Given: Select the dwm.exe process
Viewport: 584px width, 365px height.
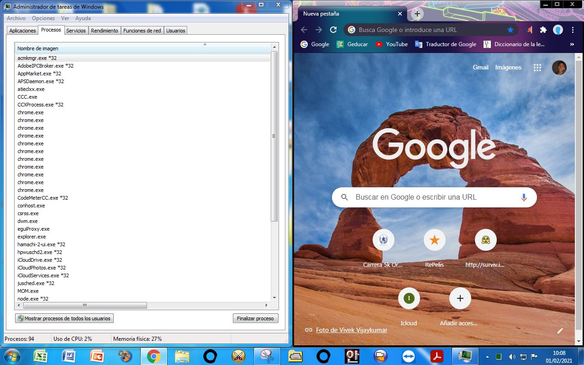Looking at the screenshot, I should point(143,221).
